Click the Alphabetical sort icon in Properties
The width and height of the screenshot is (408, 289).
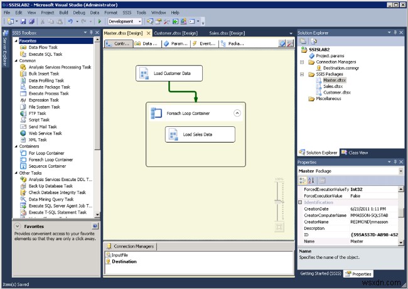coord(311,180)
